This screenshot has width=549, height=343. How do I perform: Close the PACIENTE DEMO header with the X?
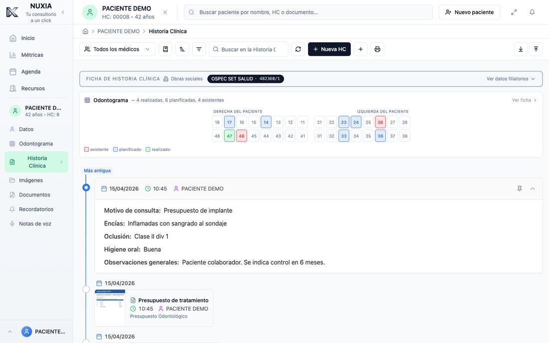click(165, 12)
